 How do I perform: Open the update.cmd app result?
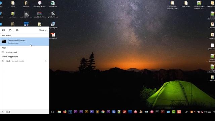(25, 52)
